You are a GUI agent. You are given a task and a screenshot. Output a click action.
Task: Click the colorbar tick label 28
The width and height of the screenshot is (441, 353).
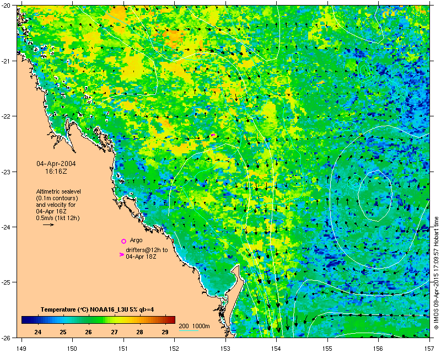tap(140, 332)
